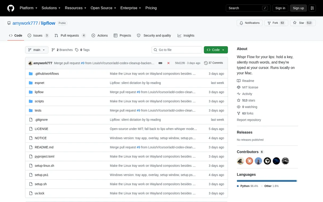Click the history clock icon for 37 Commits
The height and width of the screenshot is (202, 323).
coord(206,63)
